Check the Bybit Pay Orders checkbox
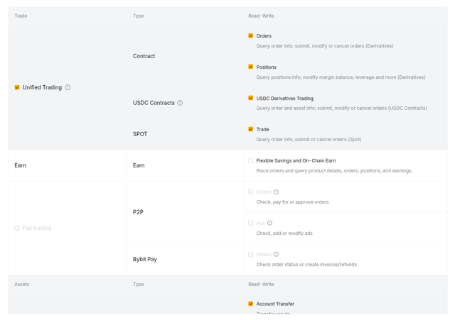455x320 pixels. [251, 254]
